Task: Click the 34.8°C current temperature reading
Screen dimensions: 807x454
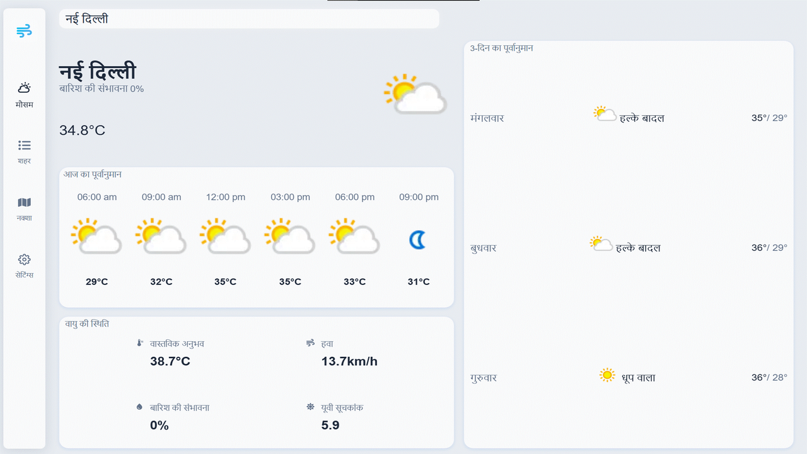Action: (x=82, y=131)
